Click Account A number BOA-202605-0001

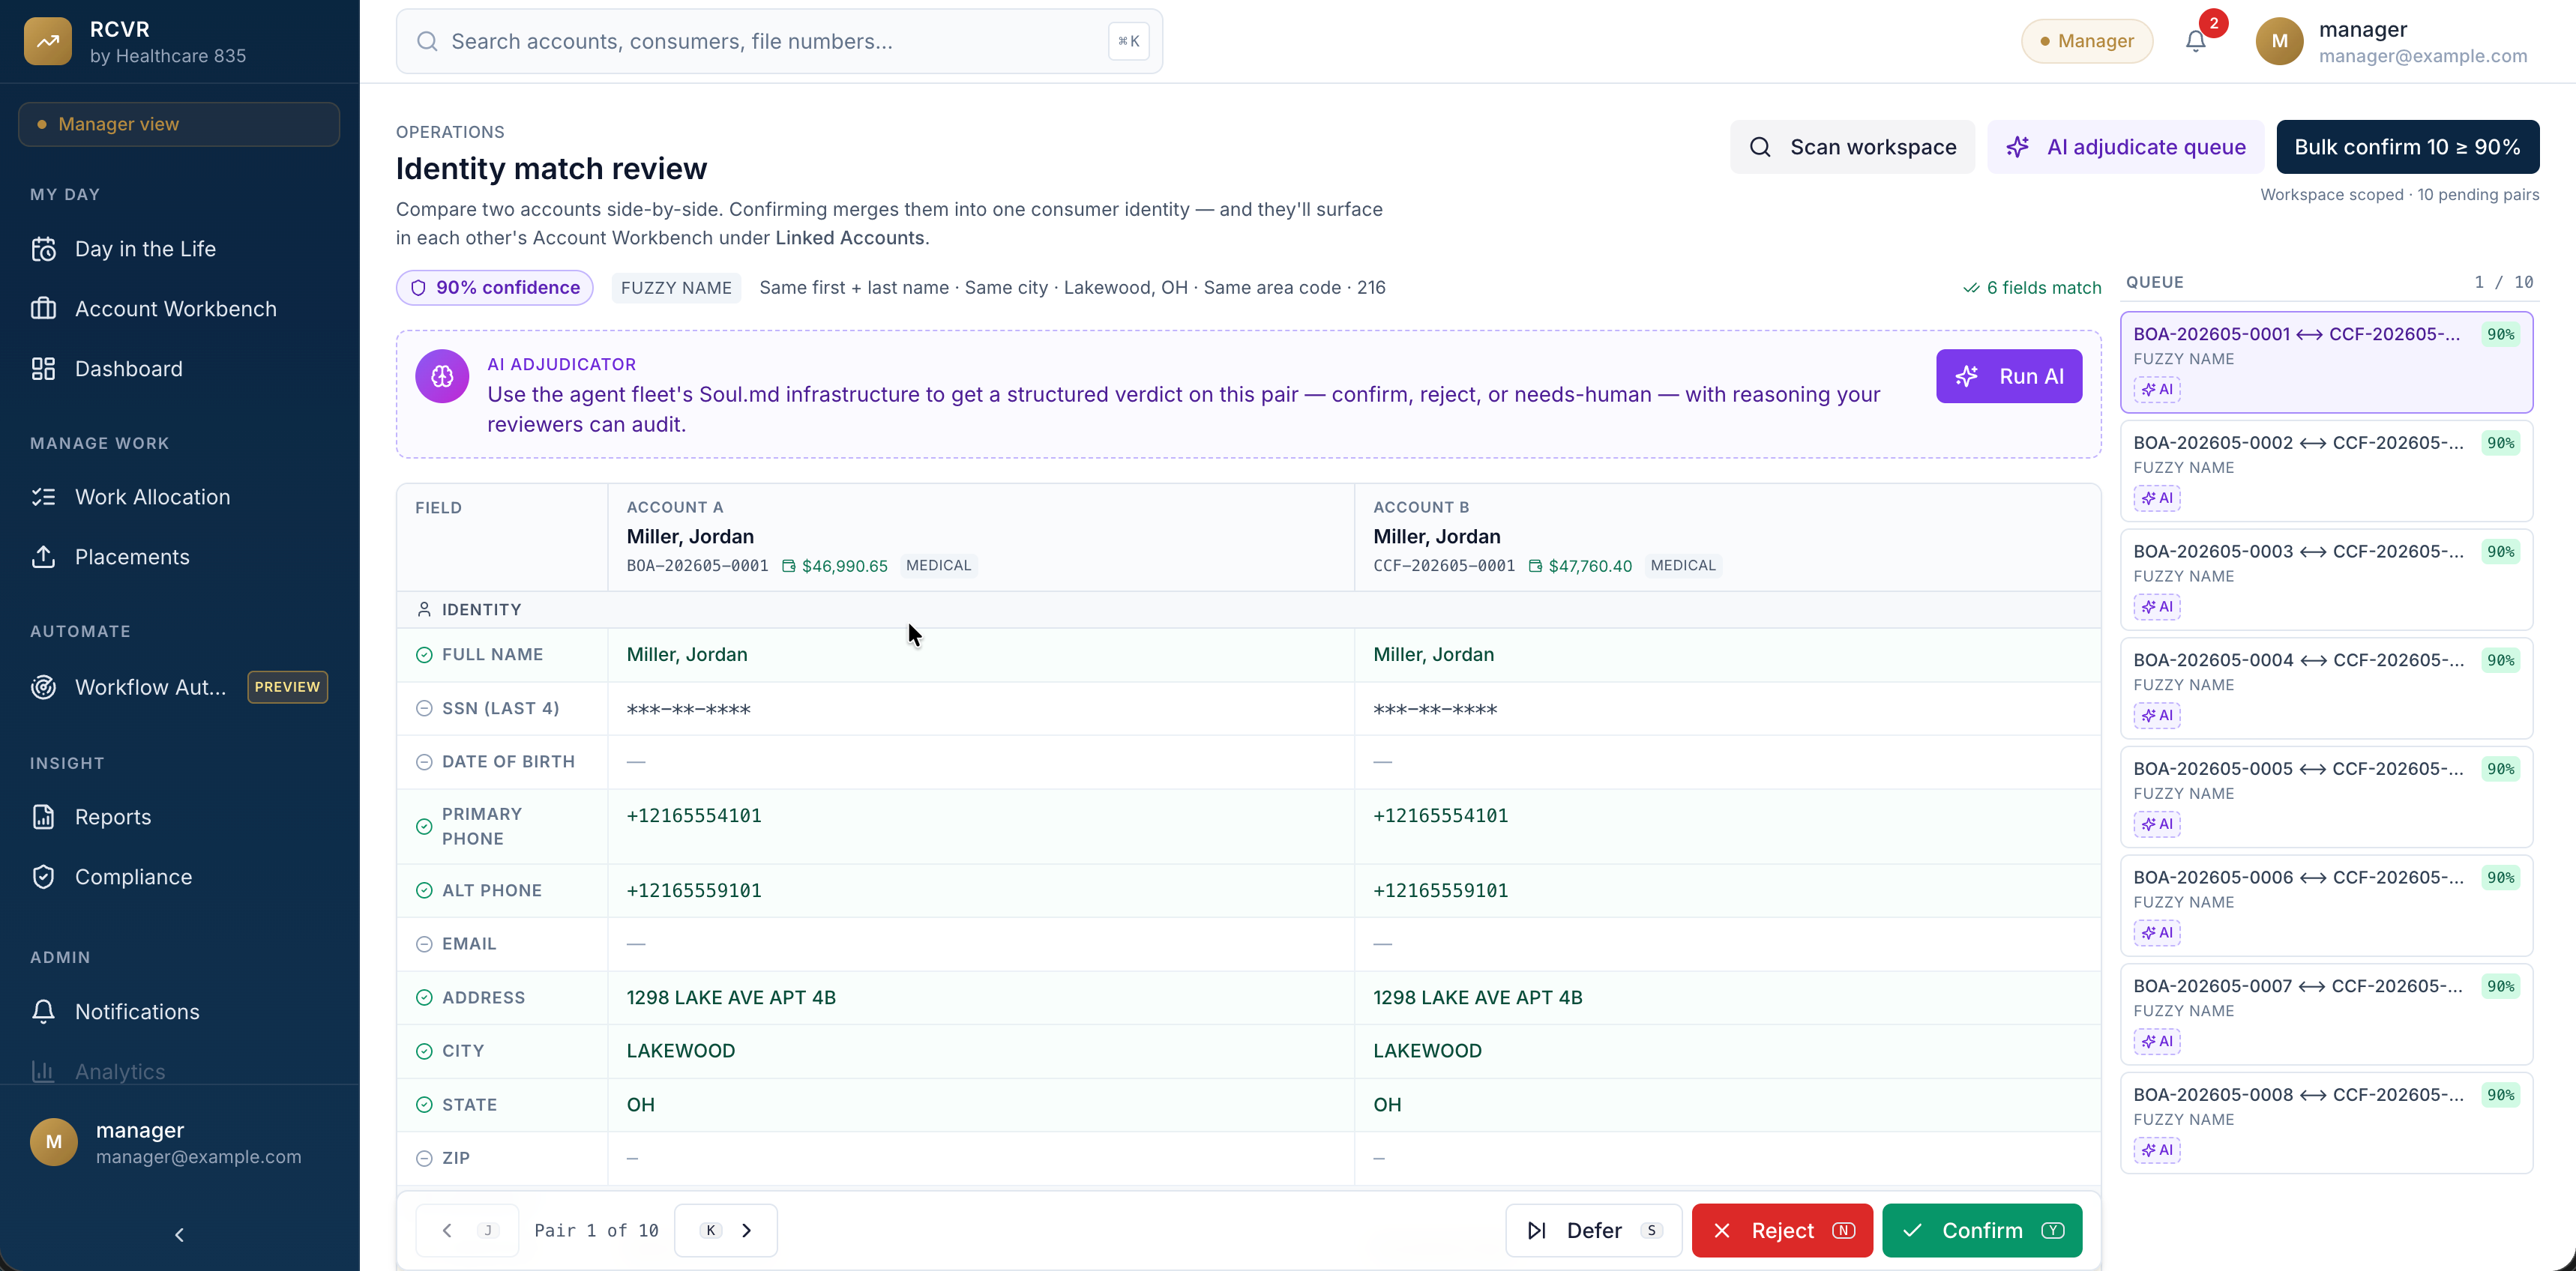click(x=697, y=566)
